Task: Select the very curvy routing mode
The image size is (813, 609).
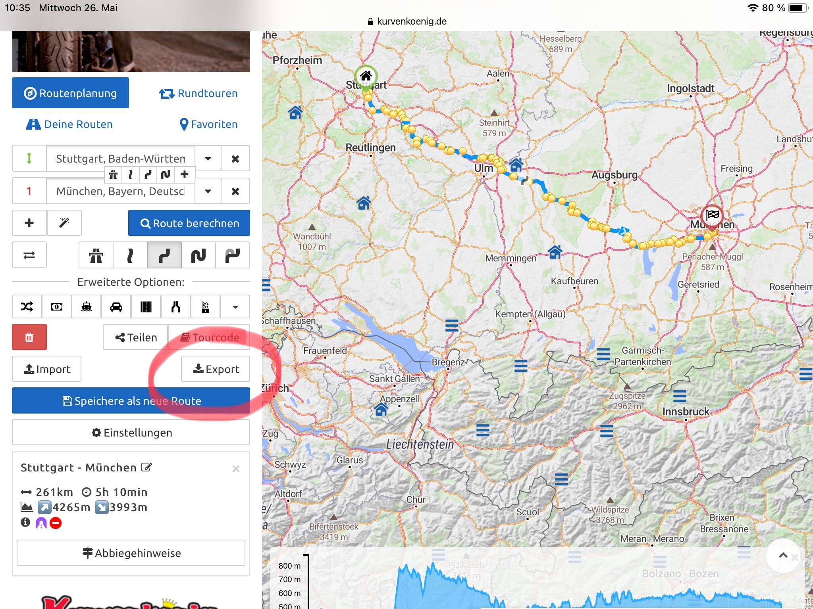Action: click(x=198, y=255)
